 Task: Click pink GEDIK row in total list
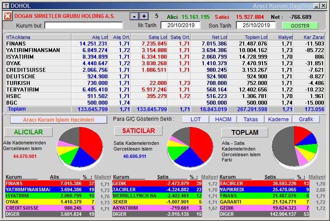(x=264, y=208)
